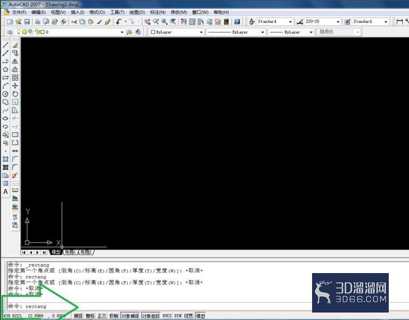409x320 pixels.
Task: Select the Offset modify tool
Action: point(15,69)
